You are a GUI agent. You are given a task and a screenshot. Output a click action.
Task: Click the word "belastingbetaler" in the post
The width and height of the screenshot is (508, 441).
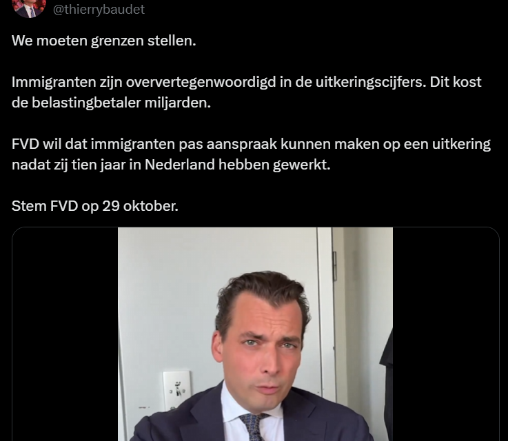[x=86, y=103]
